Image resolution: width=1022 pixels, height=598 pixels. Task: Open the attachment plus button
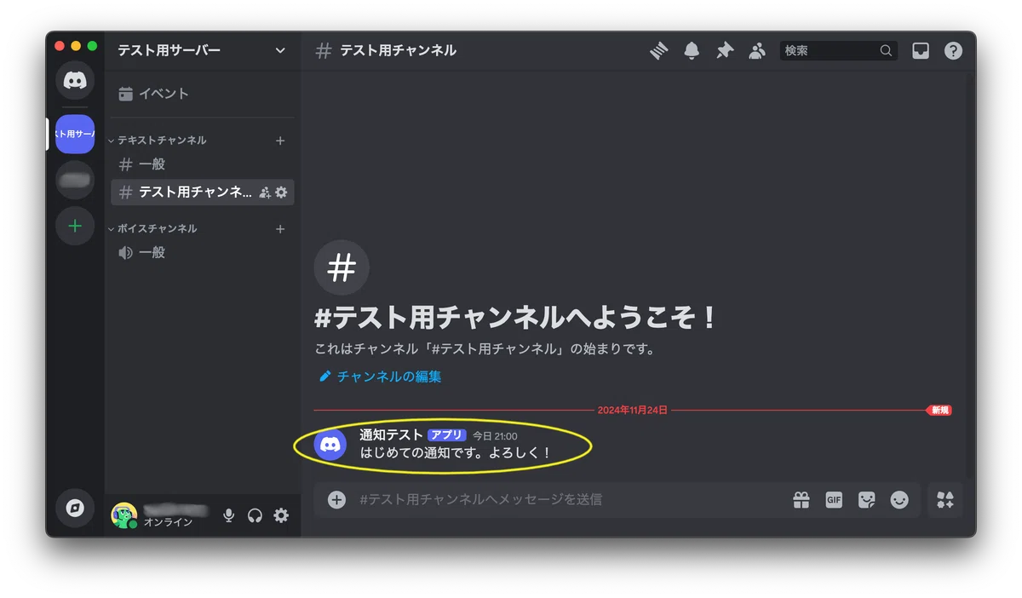[x=337, y=500]
